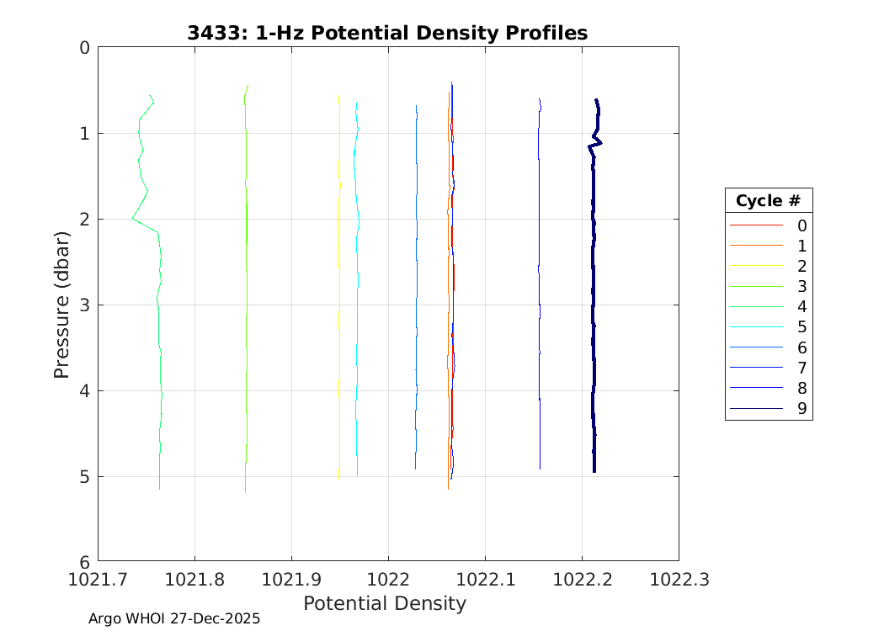Image resolution: width=884 pixels, height=631 pixels.
Task: Click the cycle 5 cyan legend line sample
Action: point(756,328)
